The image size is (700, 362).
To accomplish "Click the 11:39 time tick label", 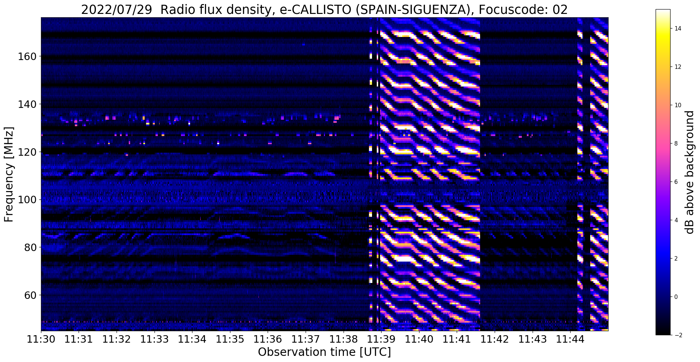I will [382, 339].
